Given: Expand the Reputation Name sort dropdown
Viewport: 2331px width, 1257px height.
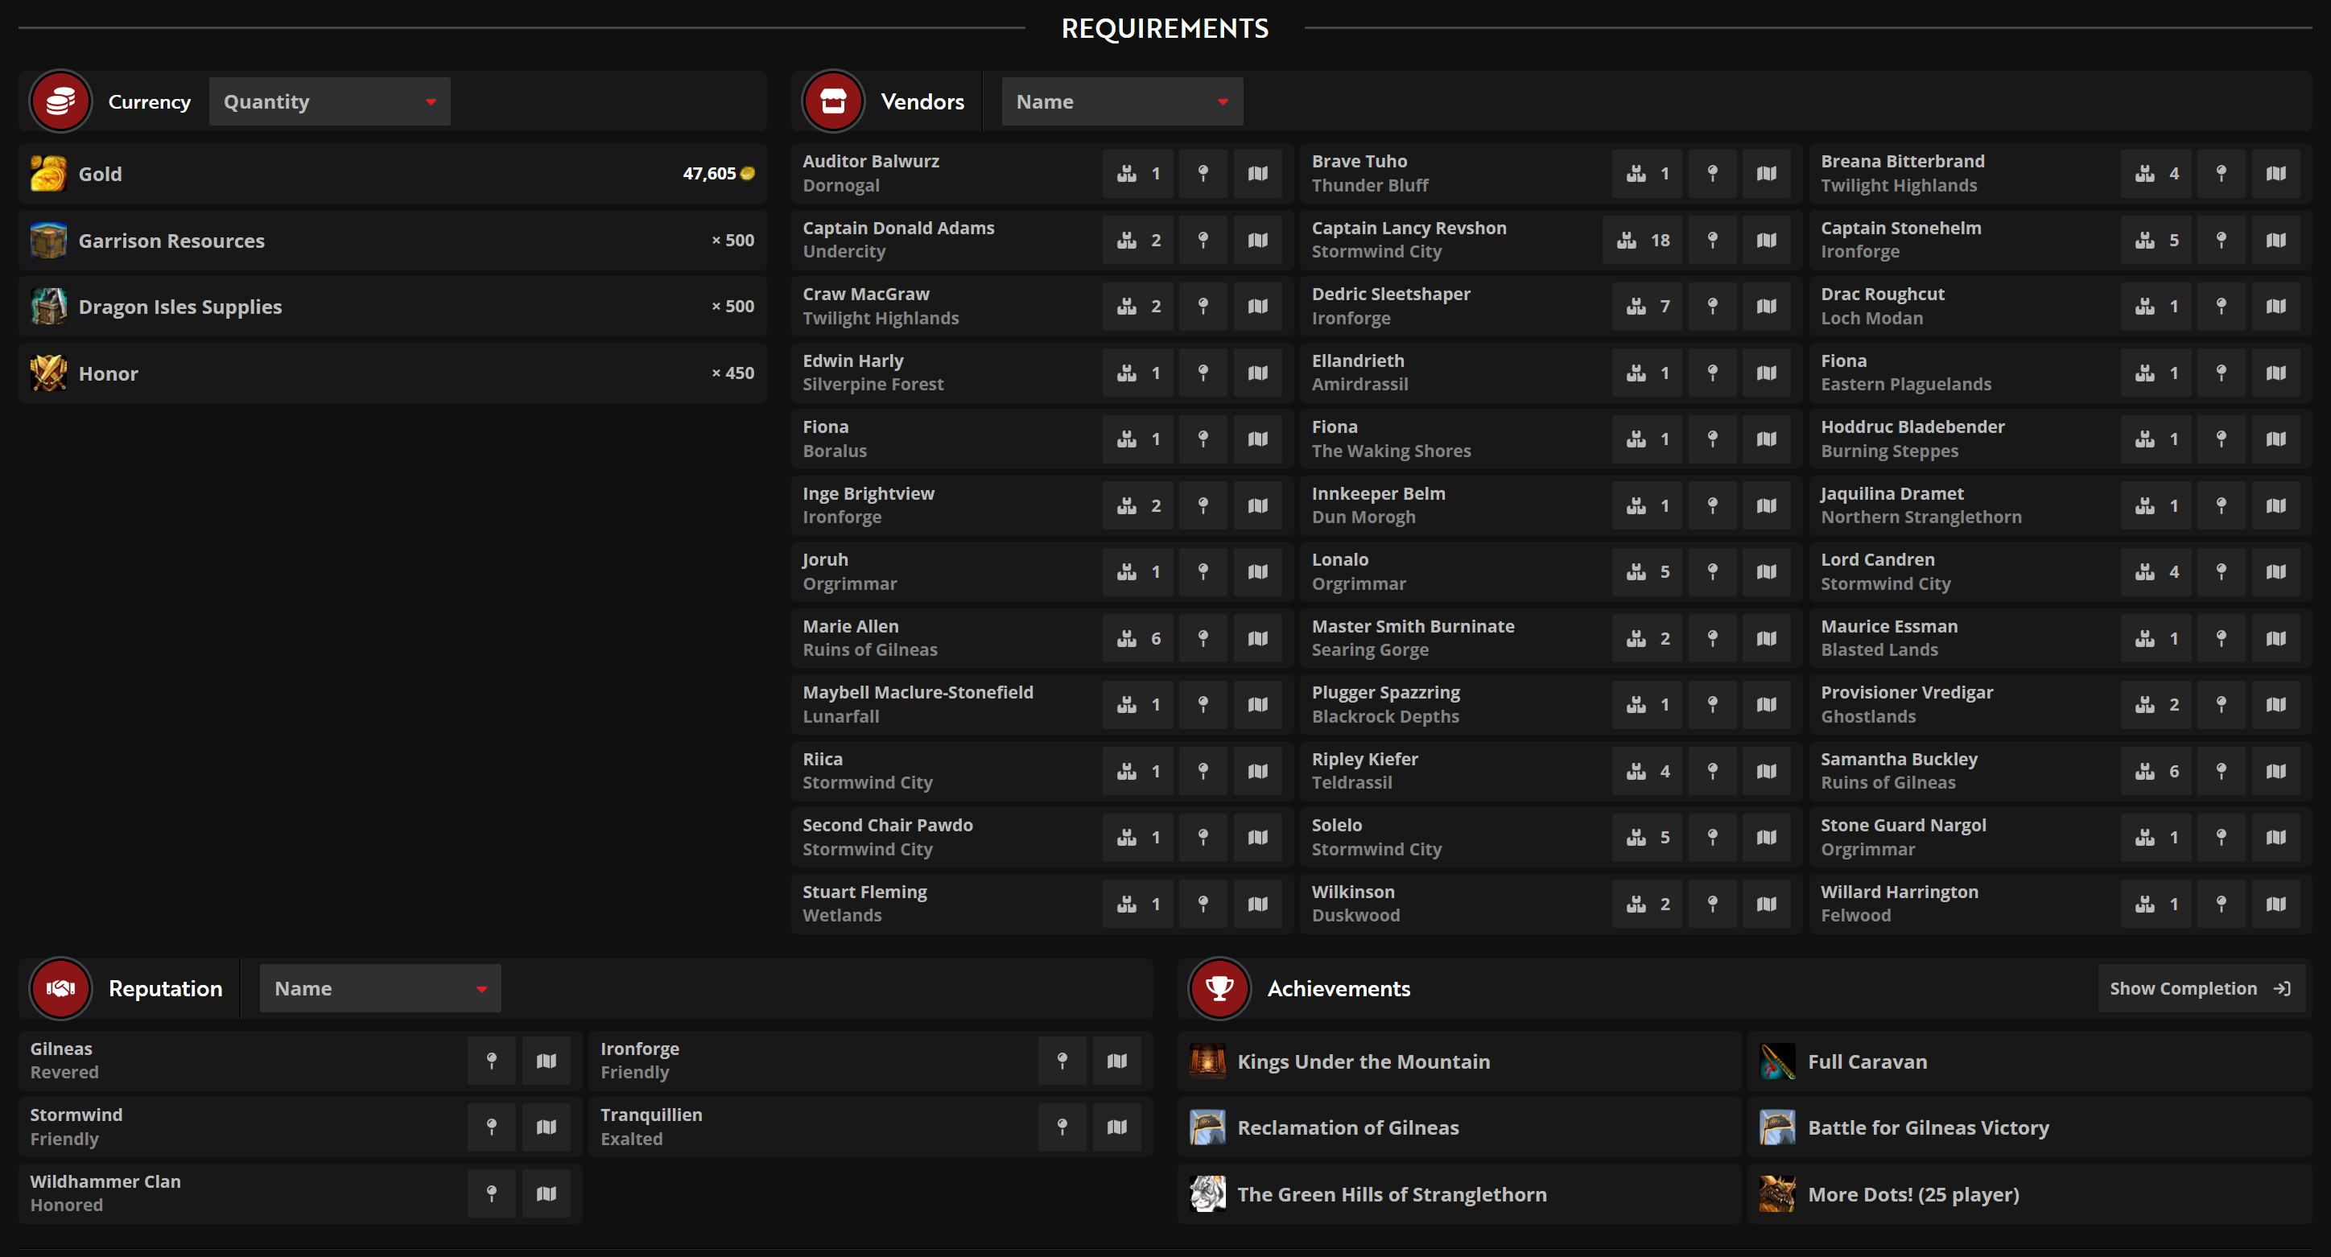Looking at the screenshot, I should (x=380, y=988).
